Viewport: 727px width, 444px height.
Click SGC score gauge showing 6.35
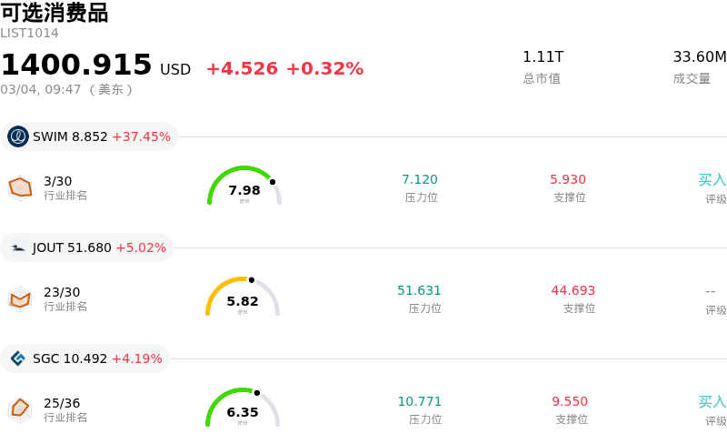pos(243,409)
